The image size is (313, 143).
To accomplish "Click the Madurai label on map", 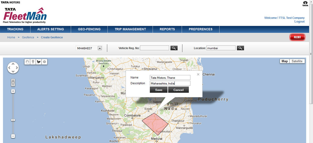I will click(156, 138).
